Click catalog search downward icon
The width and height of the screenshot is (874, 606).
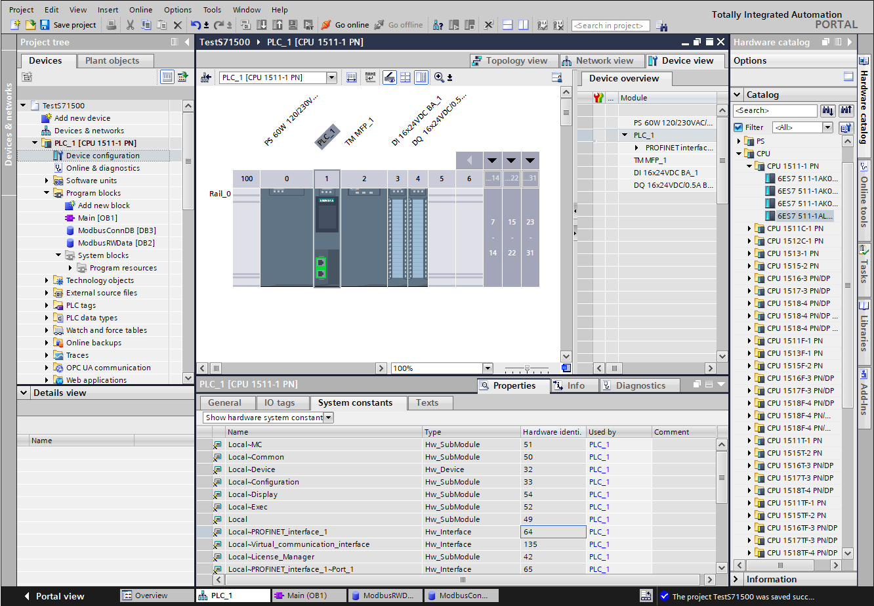(x=828, y=110)
